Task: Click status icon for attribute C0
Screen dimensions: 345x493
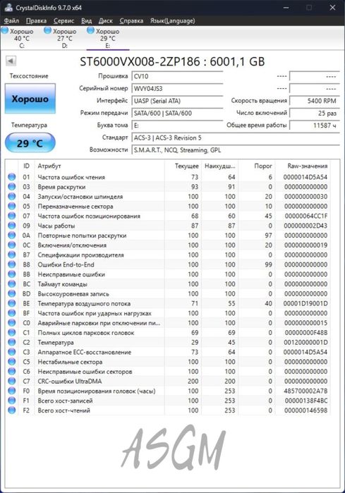Action: click(x=11, y=323)
